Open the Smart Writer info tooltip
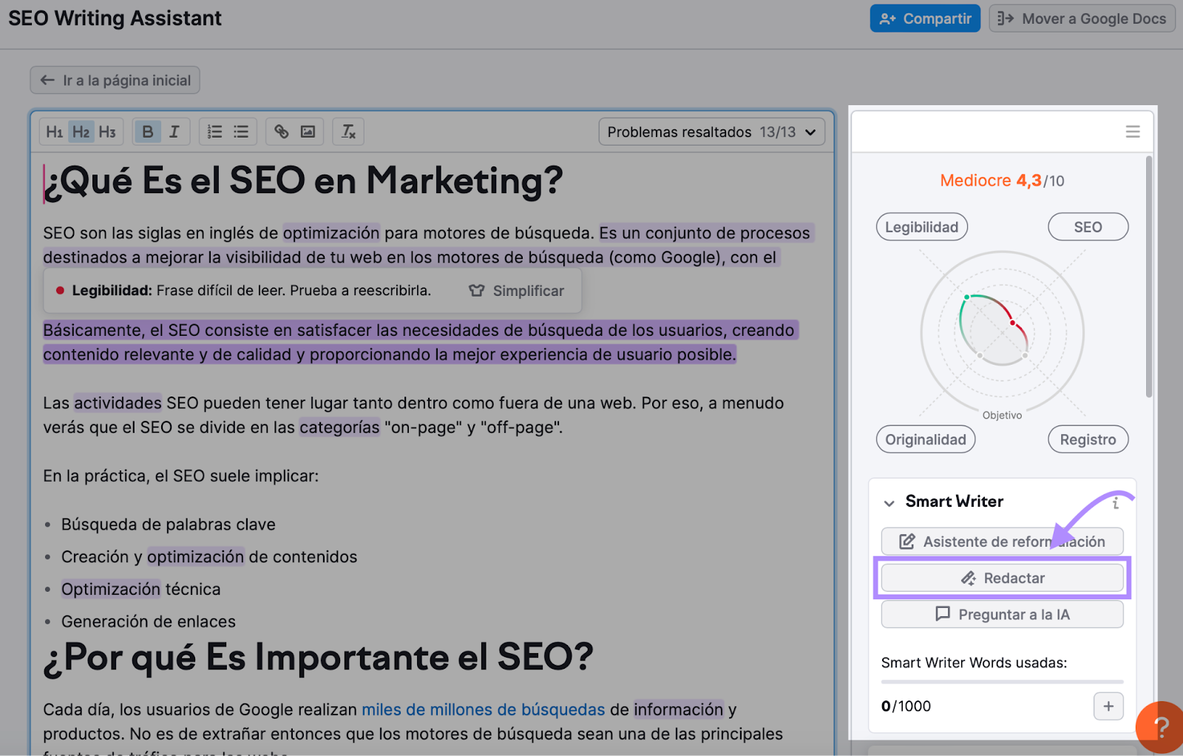Screen dimensions: 1183x756 click(x=1115, y=502)
